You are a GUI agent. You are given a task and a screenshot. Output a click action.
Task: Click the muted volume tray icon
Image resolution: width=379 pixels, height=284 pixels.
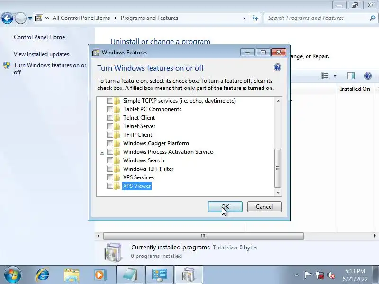[x=331, y=275]
